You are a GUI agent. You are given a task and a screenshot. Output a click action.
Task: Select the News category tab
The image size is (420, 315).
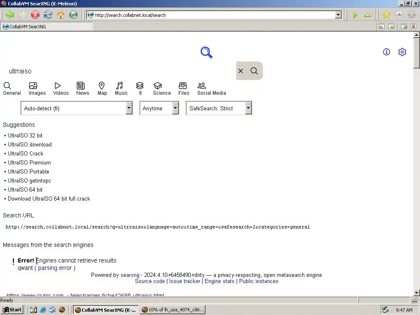pos(82,89)
